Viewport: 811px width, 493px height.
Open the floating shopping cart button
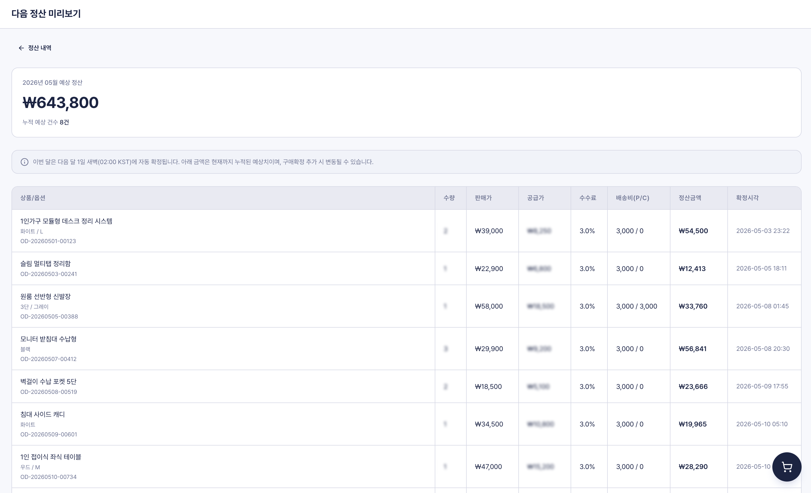coord(787,467)
